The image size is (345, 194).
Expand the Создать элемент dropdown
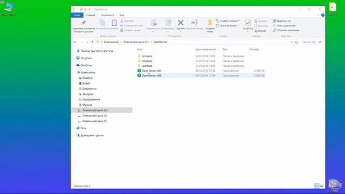227,21
